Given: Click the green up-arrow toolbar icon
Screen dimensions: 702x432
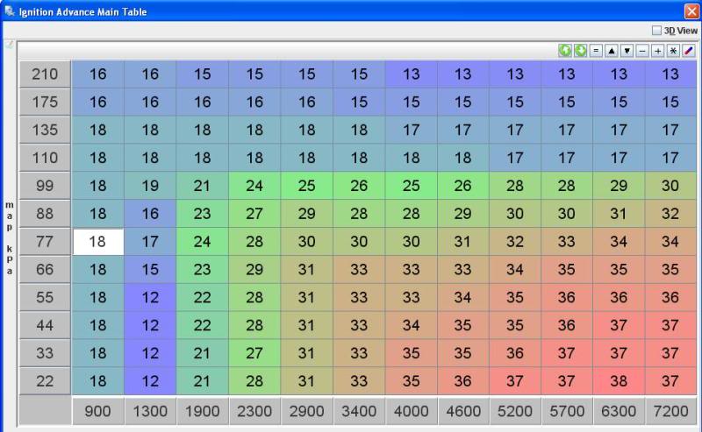Looking at the screenshot, I should (564, 51).
